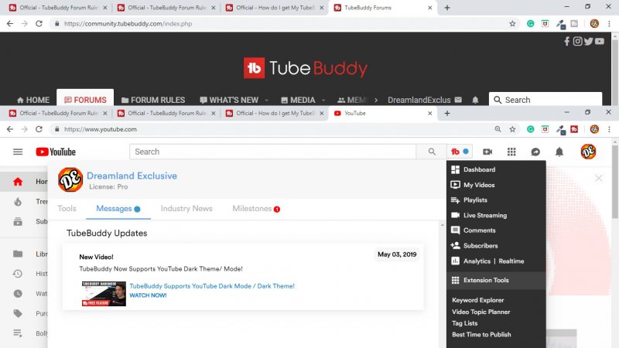Switch to the Industry News tab
The width and height of the screenshot is (619, 348).
click(186, 209)
